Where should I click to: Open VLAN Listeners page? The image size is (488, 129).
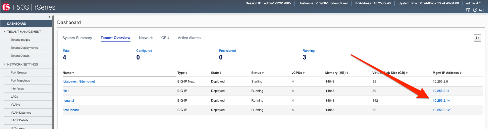coord(21,112)
